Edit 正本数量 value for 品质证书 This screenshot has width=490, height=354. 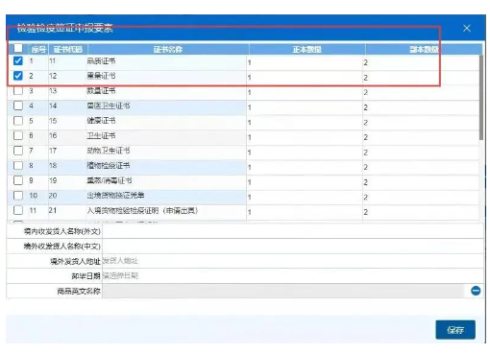pyautogui.click(x=305, y=62)
